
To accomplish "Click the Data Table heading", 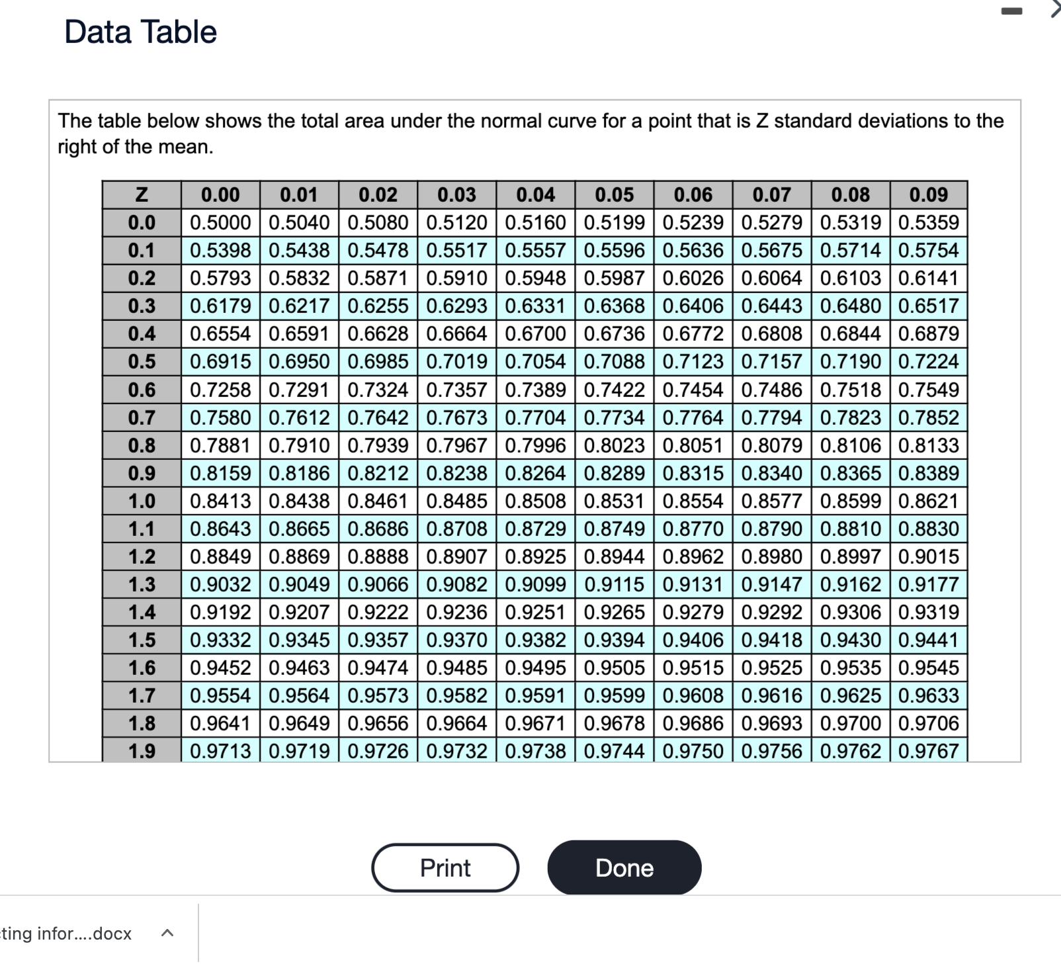I will (140, 31).
